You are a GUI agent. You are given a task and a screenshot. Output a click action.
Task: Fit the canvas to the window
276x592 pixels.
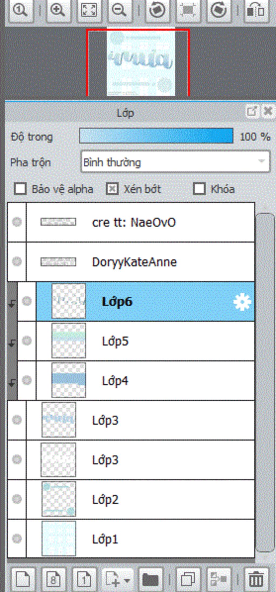click(89, 10)
